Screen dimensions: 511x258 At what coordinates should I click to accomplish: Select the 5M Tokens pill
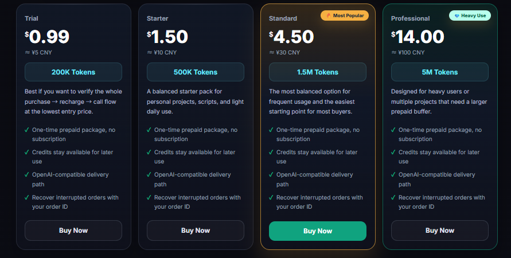(x=439, y=72)
